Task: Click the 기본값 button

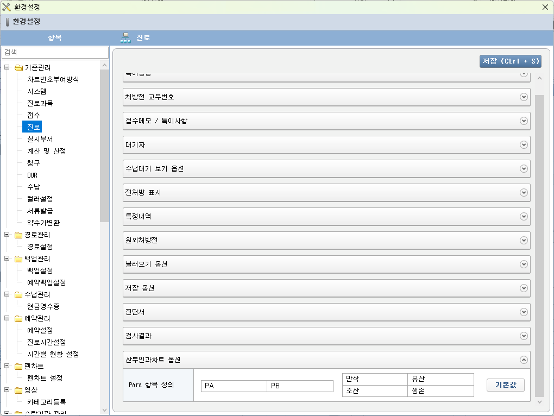Action: (x=505, y=385)
